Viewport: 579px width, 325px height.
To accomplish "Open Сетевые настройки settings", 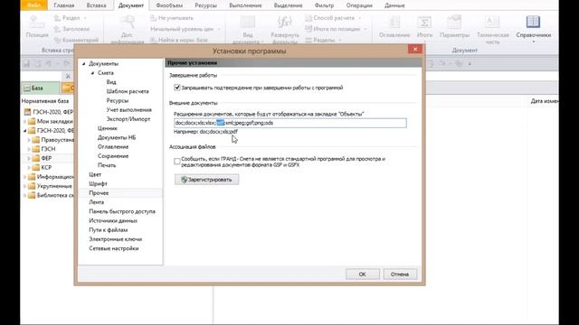I will (x=114, y=248).
